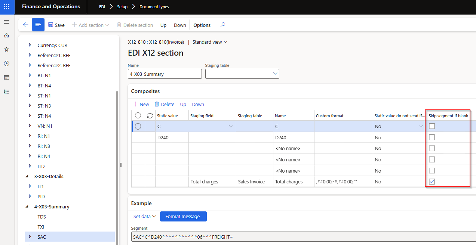Open Recent clock icon in sidebar

pos(6,63)
